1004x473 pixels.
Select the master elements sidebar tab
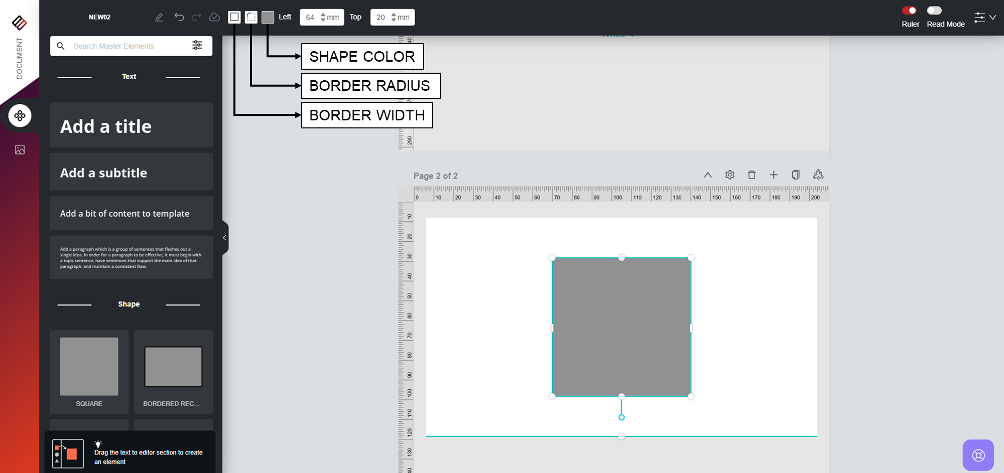(20, 116)
